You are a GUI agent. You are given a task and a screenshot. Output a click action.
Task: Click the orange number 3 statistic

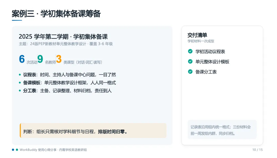pyautogui.click(x=59, y=59)
